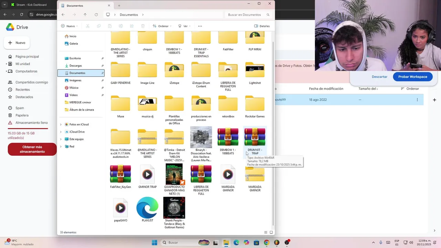The height and width of the screenshot is (248, 441).
Task: Select the Documentos Explorer tab
Action: click(x=85, y=6)
